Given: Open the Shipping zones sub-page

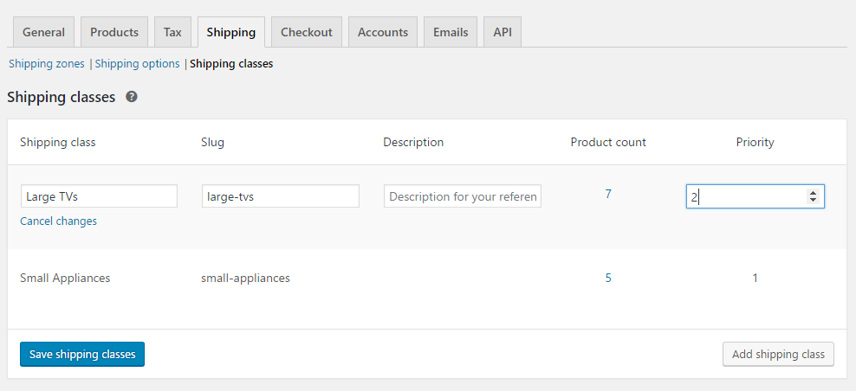Looking at the screenshot, I should [47, 64].
